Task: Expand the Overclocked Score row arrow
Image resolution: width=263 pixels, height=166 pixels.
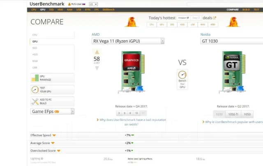Action: [x=58, y=151]
